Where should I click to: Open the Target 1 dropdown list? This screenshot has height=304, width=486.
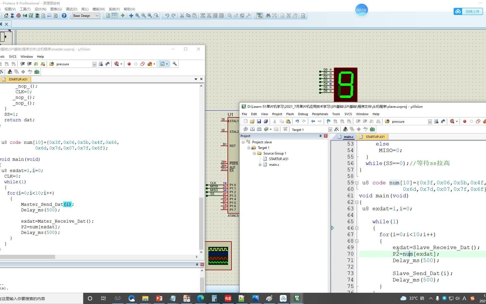[330, 129]
